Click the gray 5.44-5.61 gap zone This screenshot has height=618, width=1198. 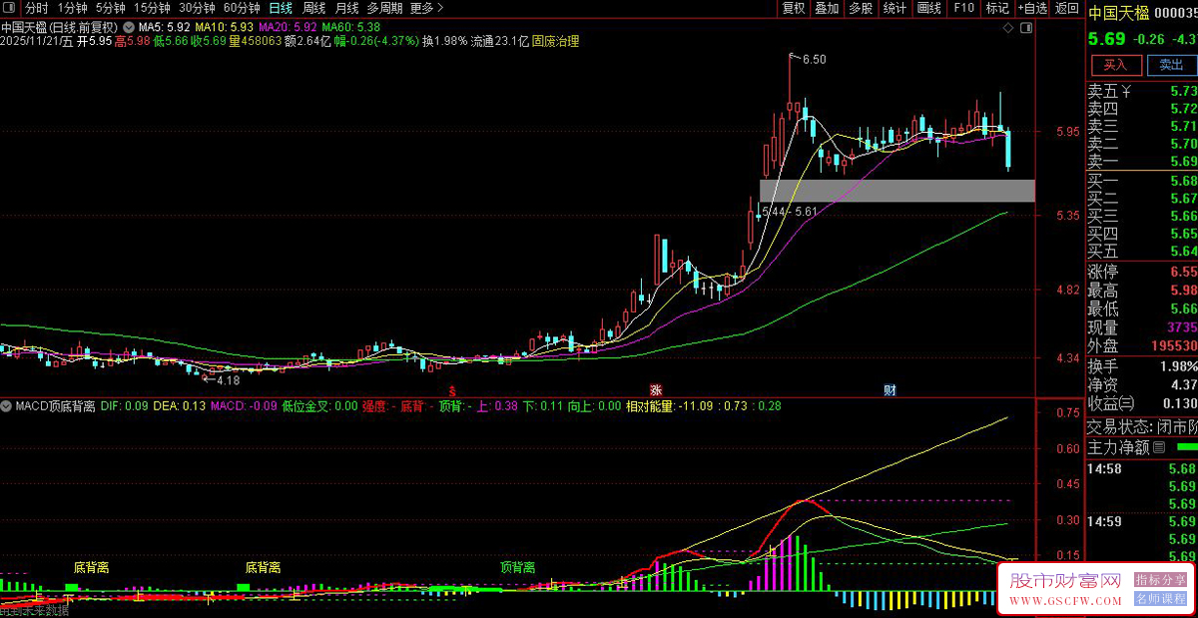[x=897, y=191]
